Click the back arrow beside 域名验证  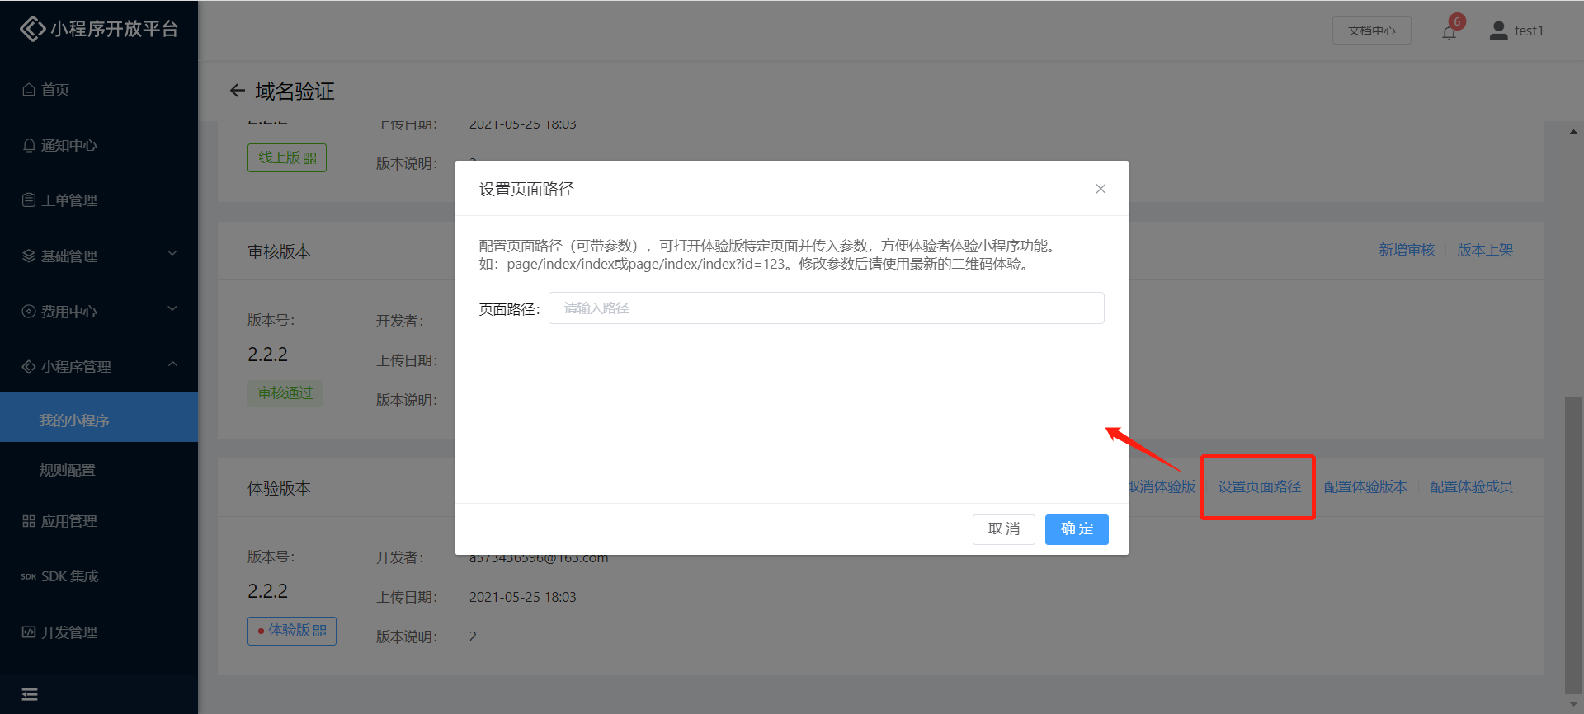pos(238,91)
